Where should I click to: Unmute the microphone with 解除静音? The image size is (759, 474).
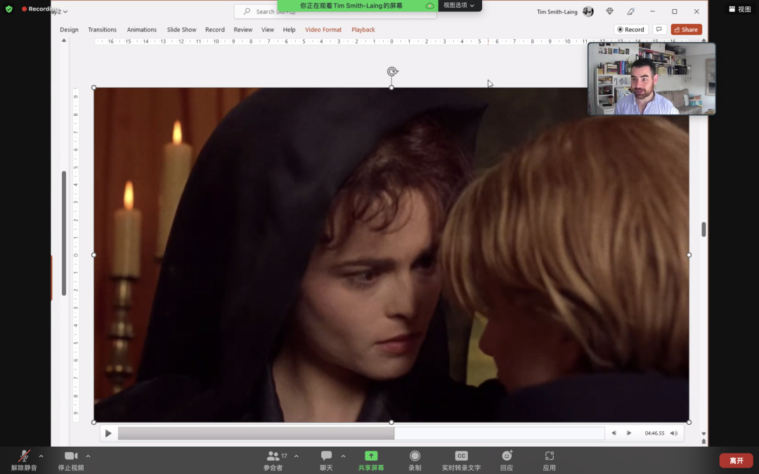click(24, 461)
